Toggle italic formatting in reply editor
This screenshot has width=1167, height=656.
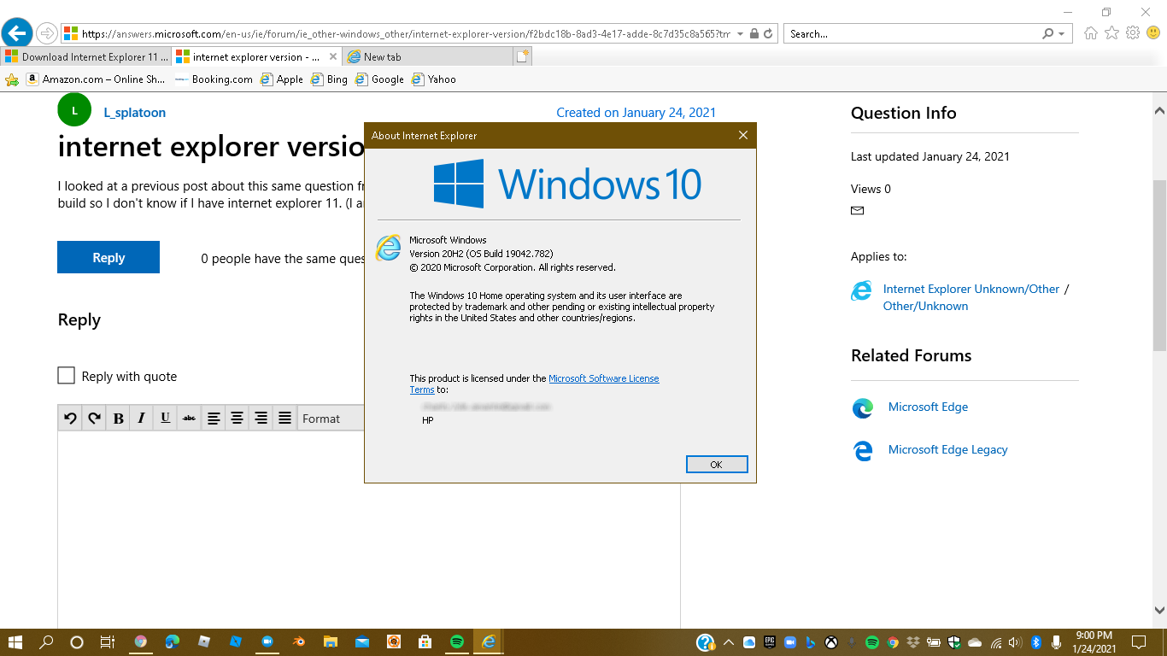[142, 419]
